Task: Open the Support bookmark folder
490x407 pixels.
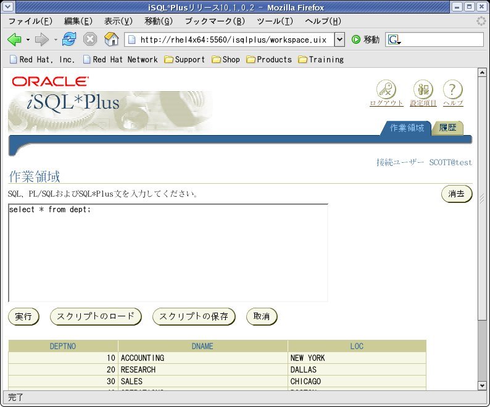Action: (x=185, y=59)
